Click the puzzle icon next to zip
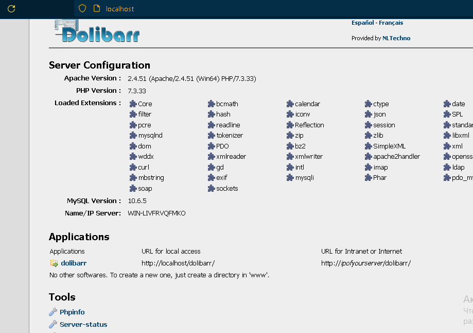The image size is (473, 333). pyautogui.click(x=290, y=136)
